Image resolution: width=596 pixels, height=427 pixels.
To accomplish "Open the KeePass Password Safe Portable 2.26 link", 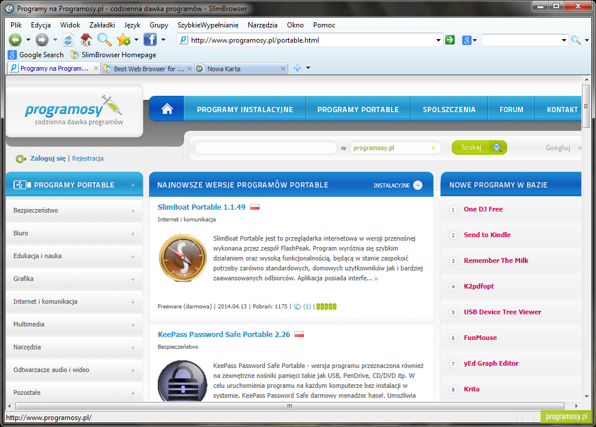I will coord(224,334).
